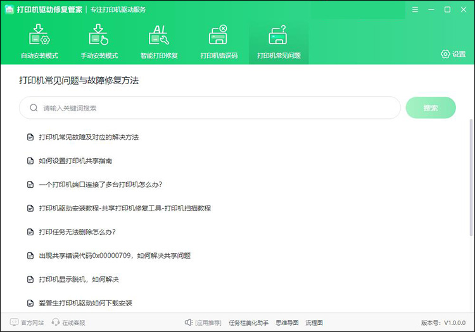Switch to 手动安装模式 (manual install mode)
Image resolution: width=475 pixels, height=332 pixels.
click(x=99, y=42)
